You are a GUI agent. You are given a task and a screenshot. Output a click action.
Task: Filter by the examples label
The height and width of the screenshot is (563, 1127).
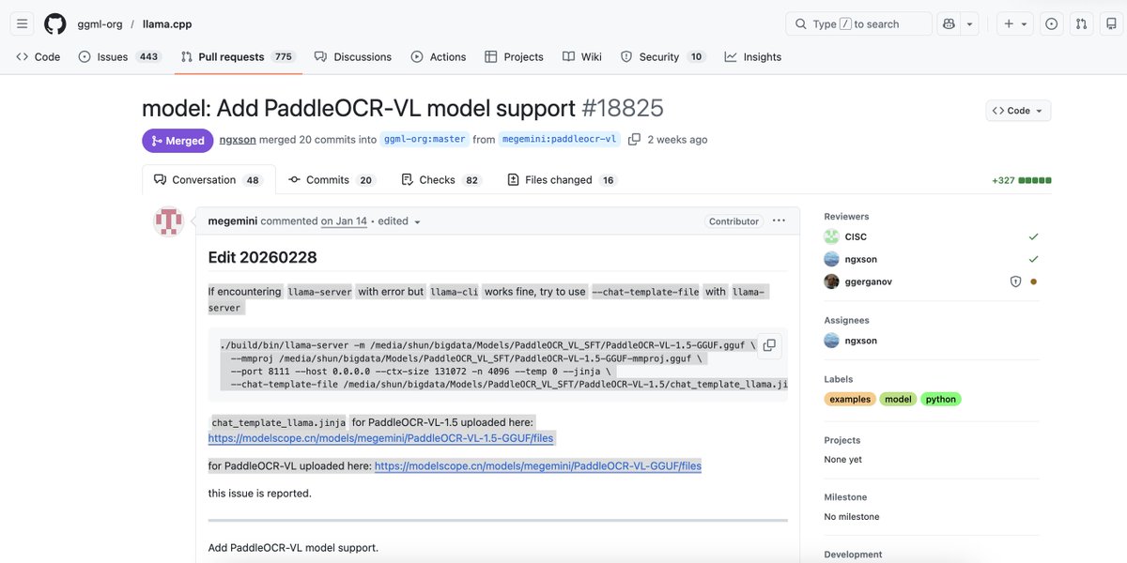[x=850, y=399]
